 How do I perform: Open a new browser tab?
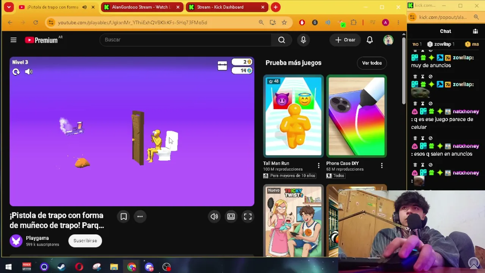(x=275, y=7)
